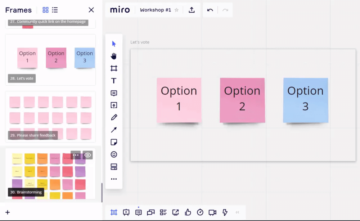Image resolution: width=360 pixels, height=221 pixels.
Task: Select the Text tool
Action: [114, 81]
